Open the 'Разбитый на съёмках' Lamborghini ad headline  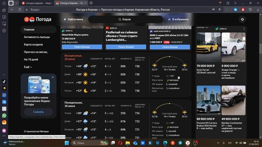point(122,36)
